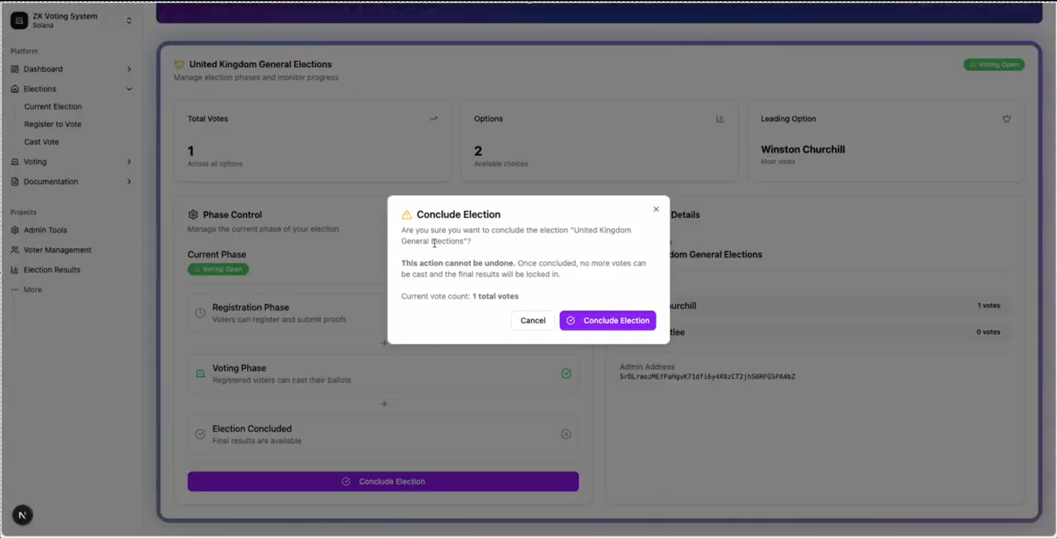Expand the Voting menu chevron
The height and width of the screenshot is (538, 1057).
[x=129, y=162]
